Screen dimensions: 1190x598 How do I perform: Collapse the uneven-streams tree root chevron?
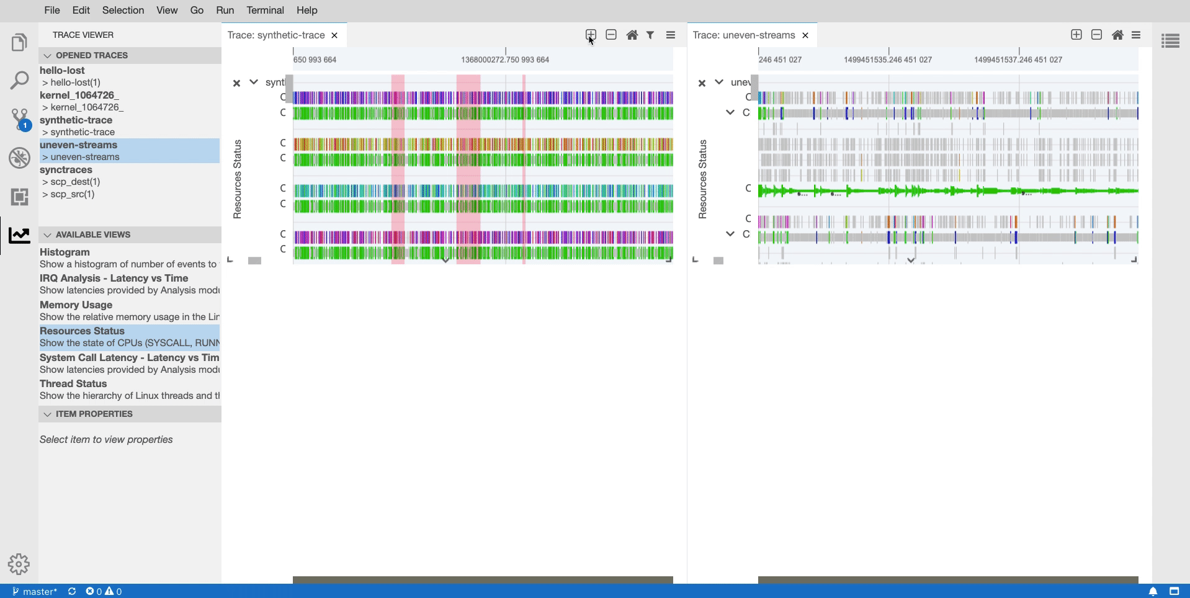[x=719, y=82]
